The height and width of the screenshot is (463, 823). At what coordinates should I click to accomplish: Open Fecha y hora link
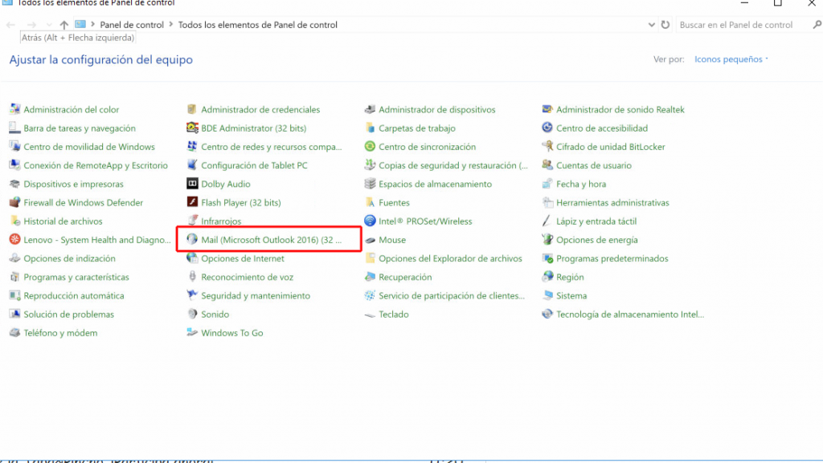tap(581, 184)
